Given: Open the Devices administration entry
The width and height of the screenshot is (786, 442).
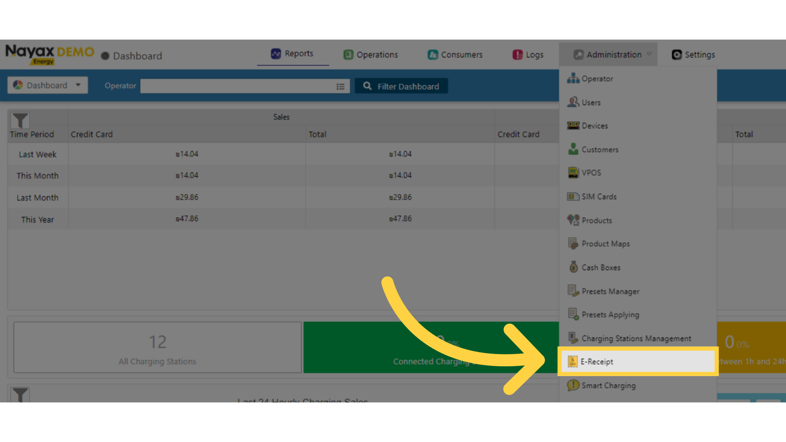Looking at the screenshot, I should point(594,126).
